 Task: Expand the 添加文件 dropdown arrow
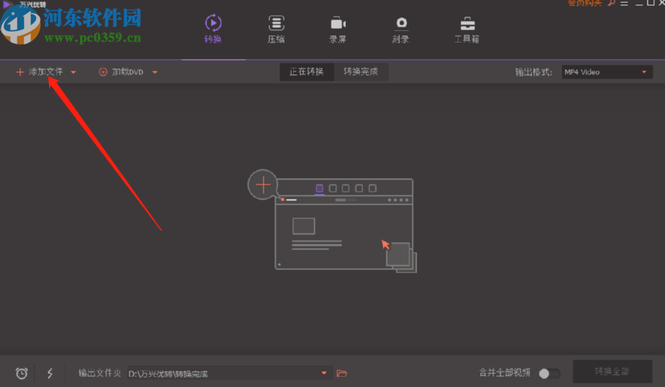74,72
